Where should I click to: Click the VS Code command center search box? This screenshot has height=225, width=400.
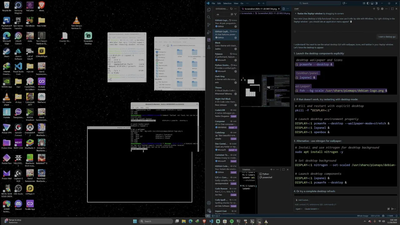pos(304,3)
